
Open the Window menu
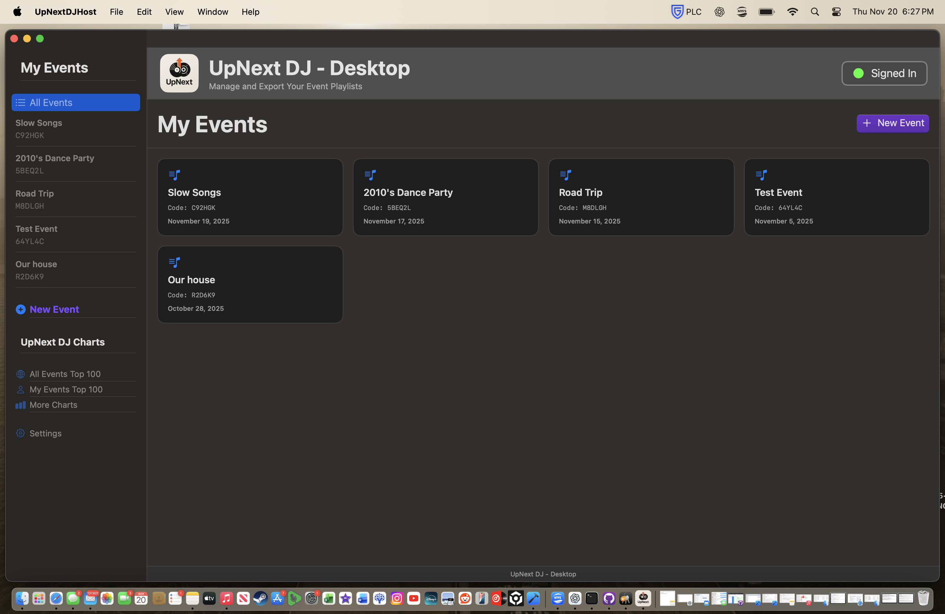(x=212, y=12)
